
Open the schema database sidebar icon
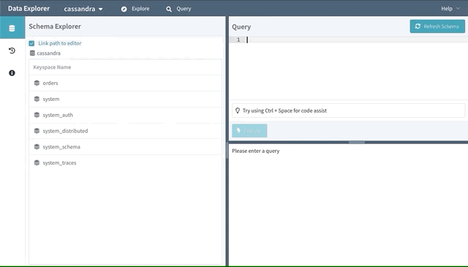tap(12, 28)
